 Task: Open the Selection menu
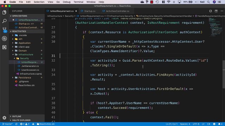[39, 2]
